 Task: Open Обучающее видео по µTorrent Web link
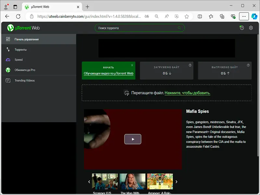tap(109, 73)
